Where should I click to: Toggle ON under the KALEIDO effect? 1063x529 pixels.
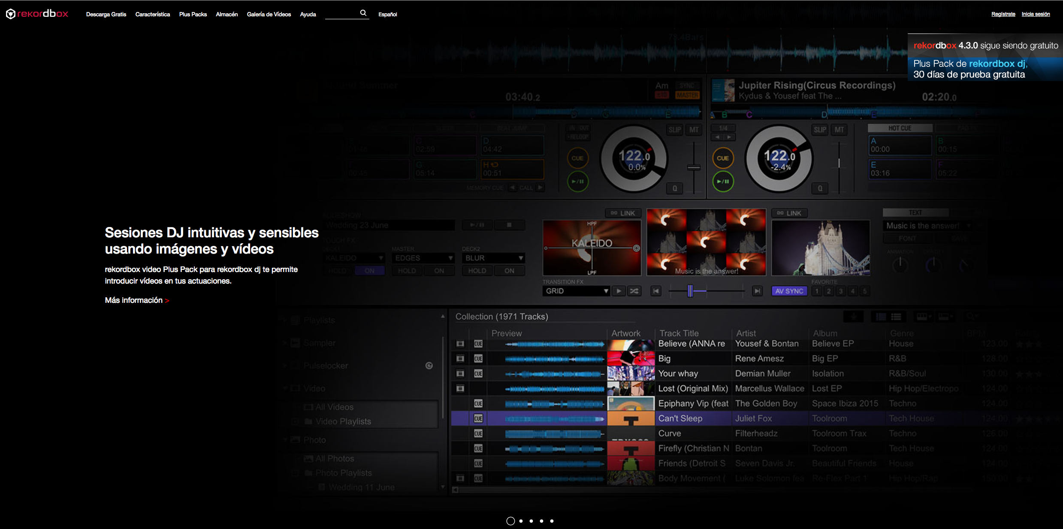369,271
